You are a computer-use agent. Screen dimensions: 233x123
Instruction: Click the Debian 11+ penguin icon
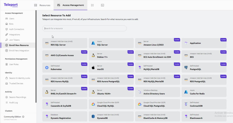tap(93, 55)
